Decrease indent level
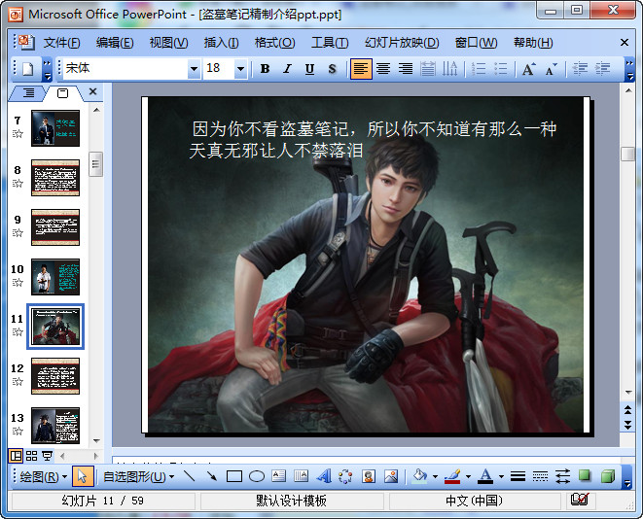 point(580,68)
